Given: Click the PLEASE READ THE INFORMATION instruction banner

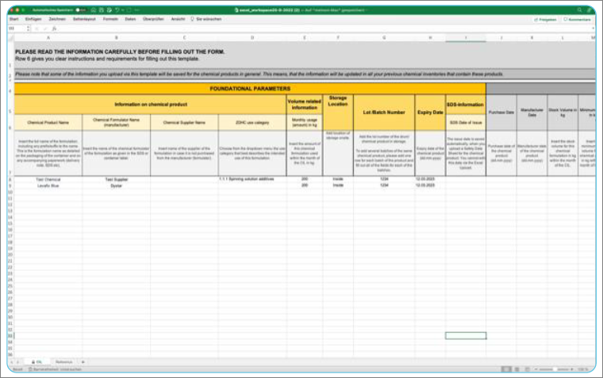Looking at the screenshot, I should click(305, 55).
